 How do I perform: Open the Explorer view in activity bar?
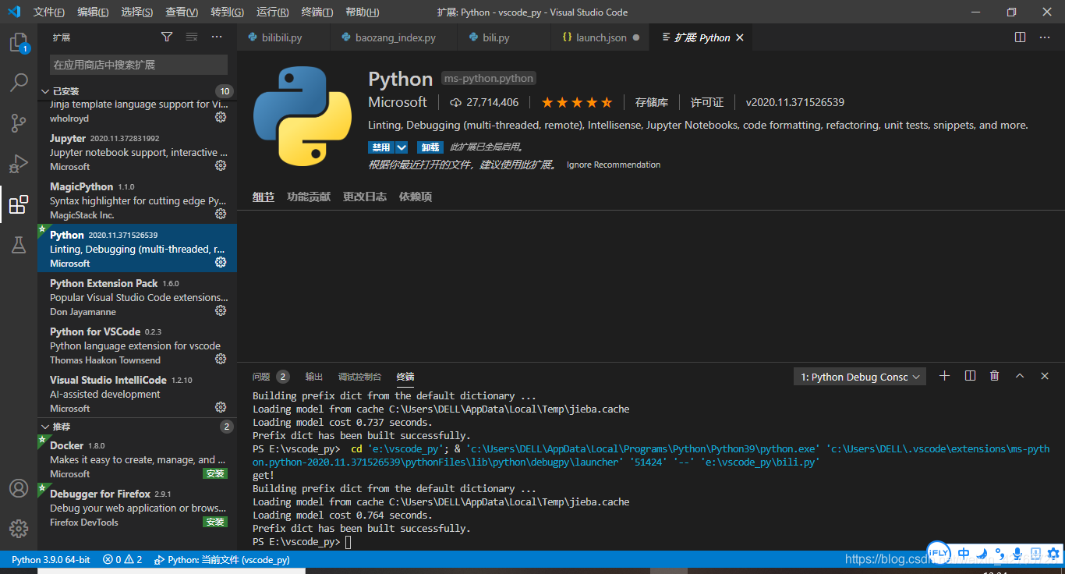pos(19,43)
